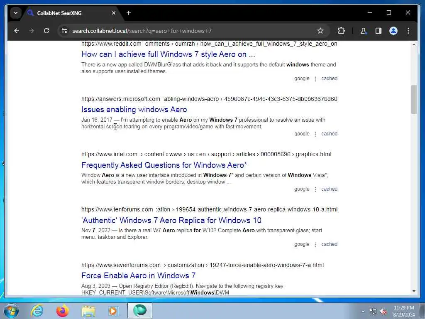Click cached link for the Intel result
The image size is (425, 319).
pyautogui.click(x=329, y=189)
